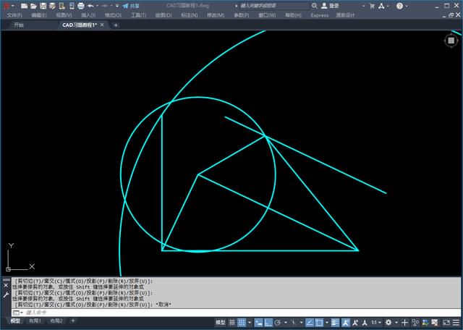Click the sign-in user button

330,6
